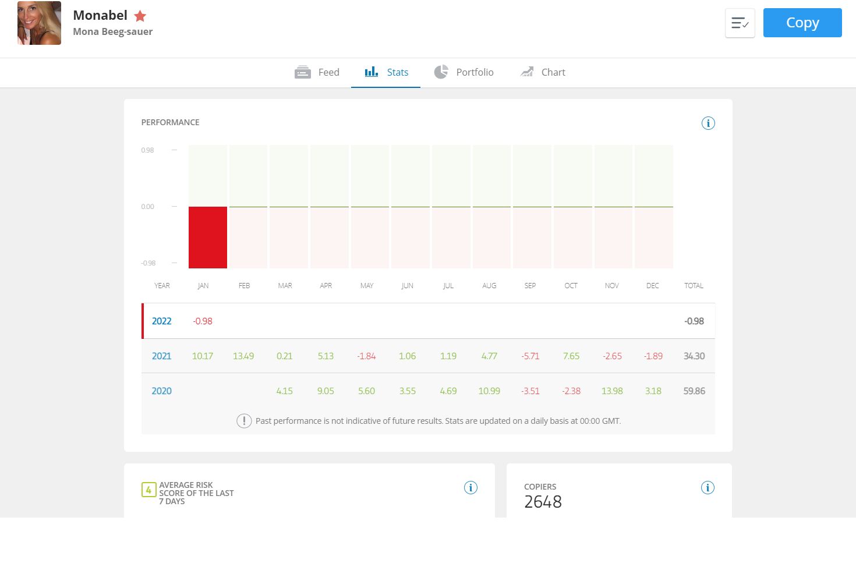Click the risk score 4 badge

pyautogui.click(x=148, y=490)
